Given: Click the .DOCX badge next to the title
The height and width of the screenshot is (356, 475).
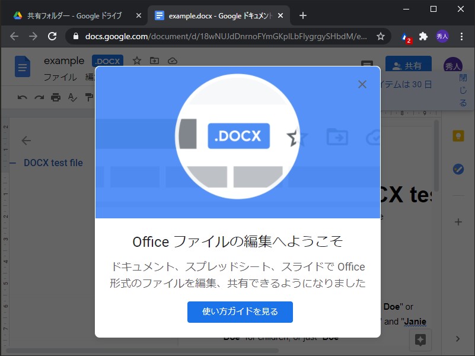Looking at the screenshot, I should [x=107, y=61].
